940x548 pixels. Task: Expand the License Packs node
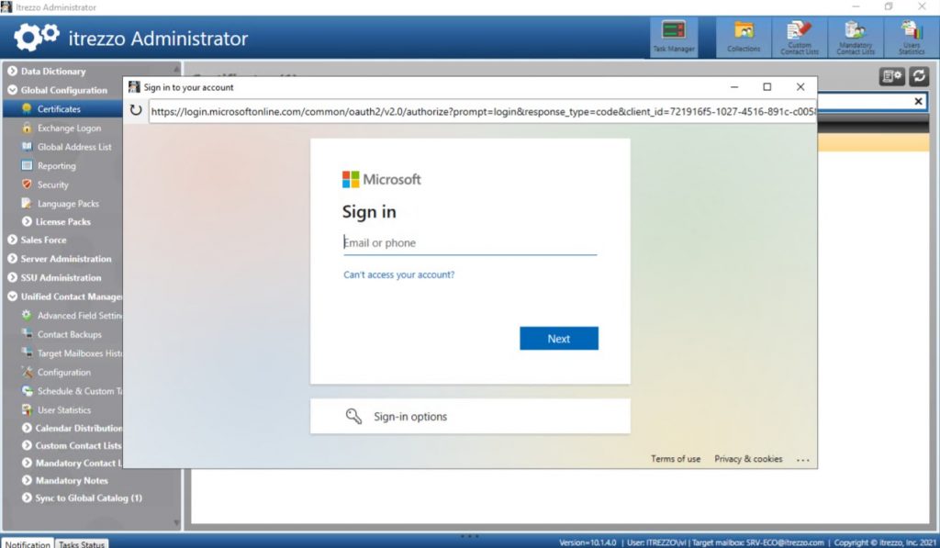pos(27,221)
